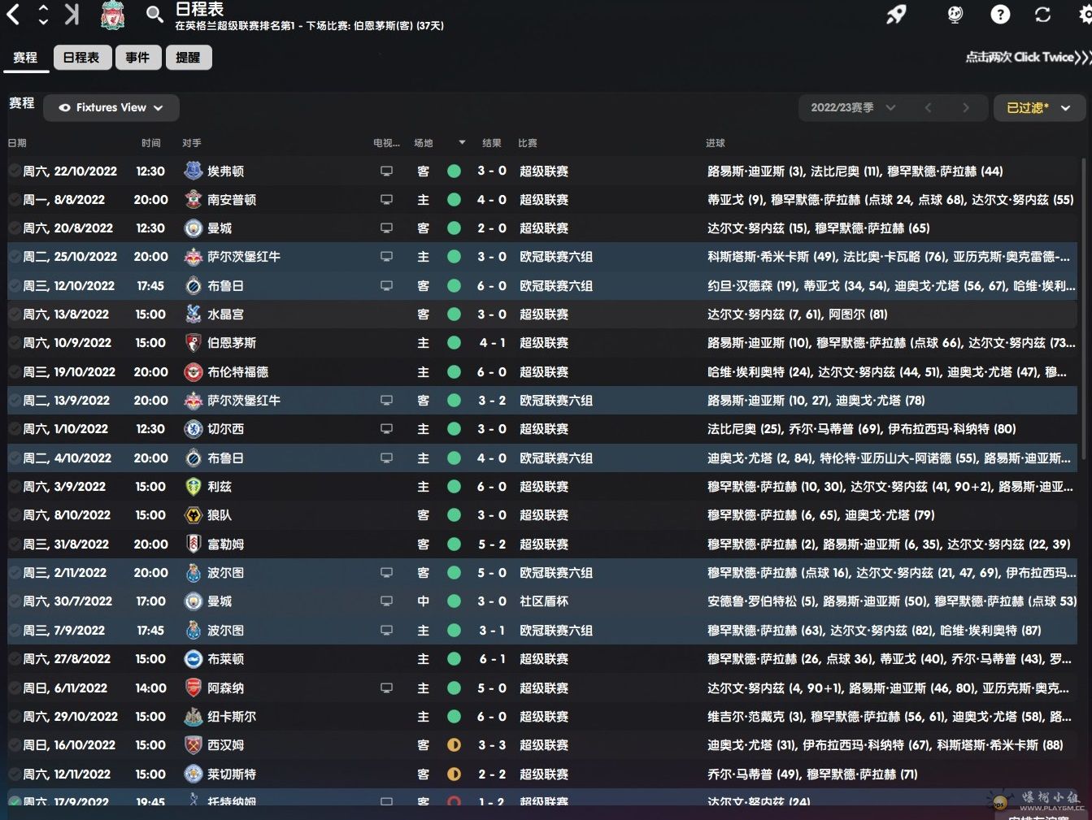Image resolution: width=1092 pixels, height=820 pixels.
Task: Toggle the check circle for Nottingham Forest fixture
Action: tap(15, 801)
